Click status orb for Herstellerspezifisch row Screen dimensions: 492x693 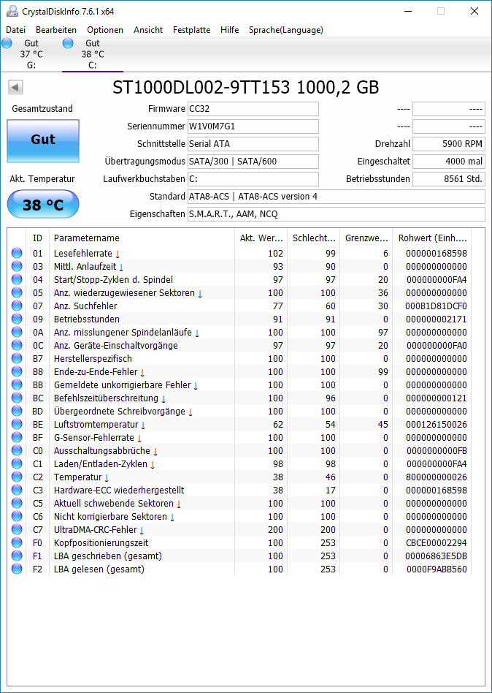pos(17,358)
